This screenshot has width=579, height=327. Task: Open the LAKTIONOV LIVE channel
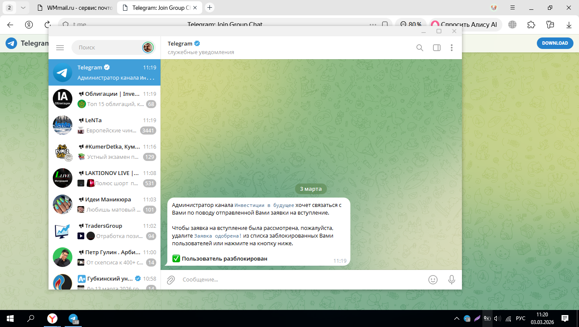coord(105,178)
